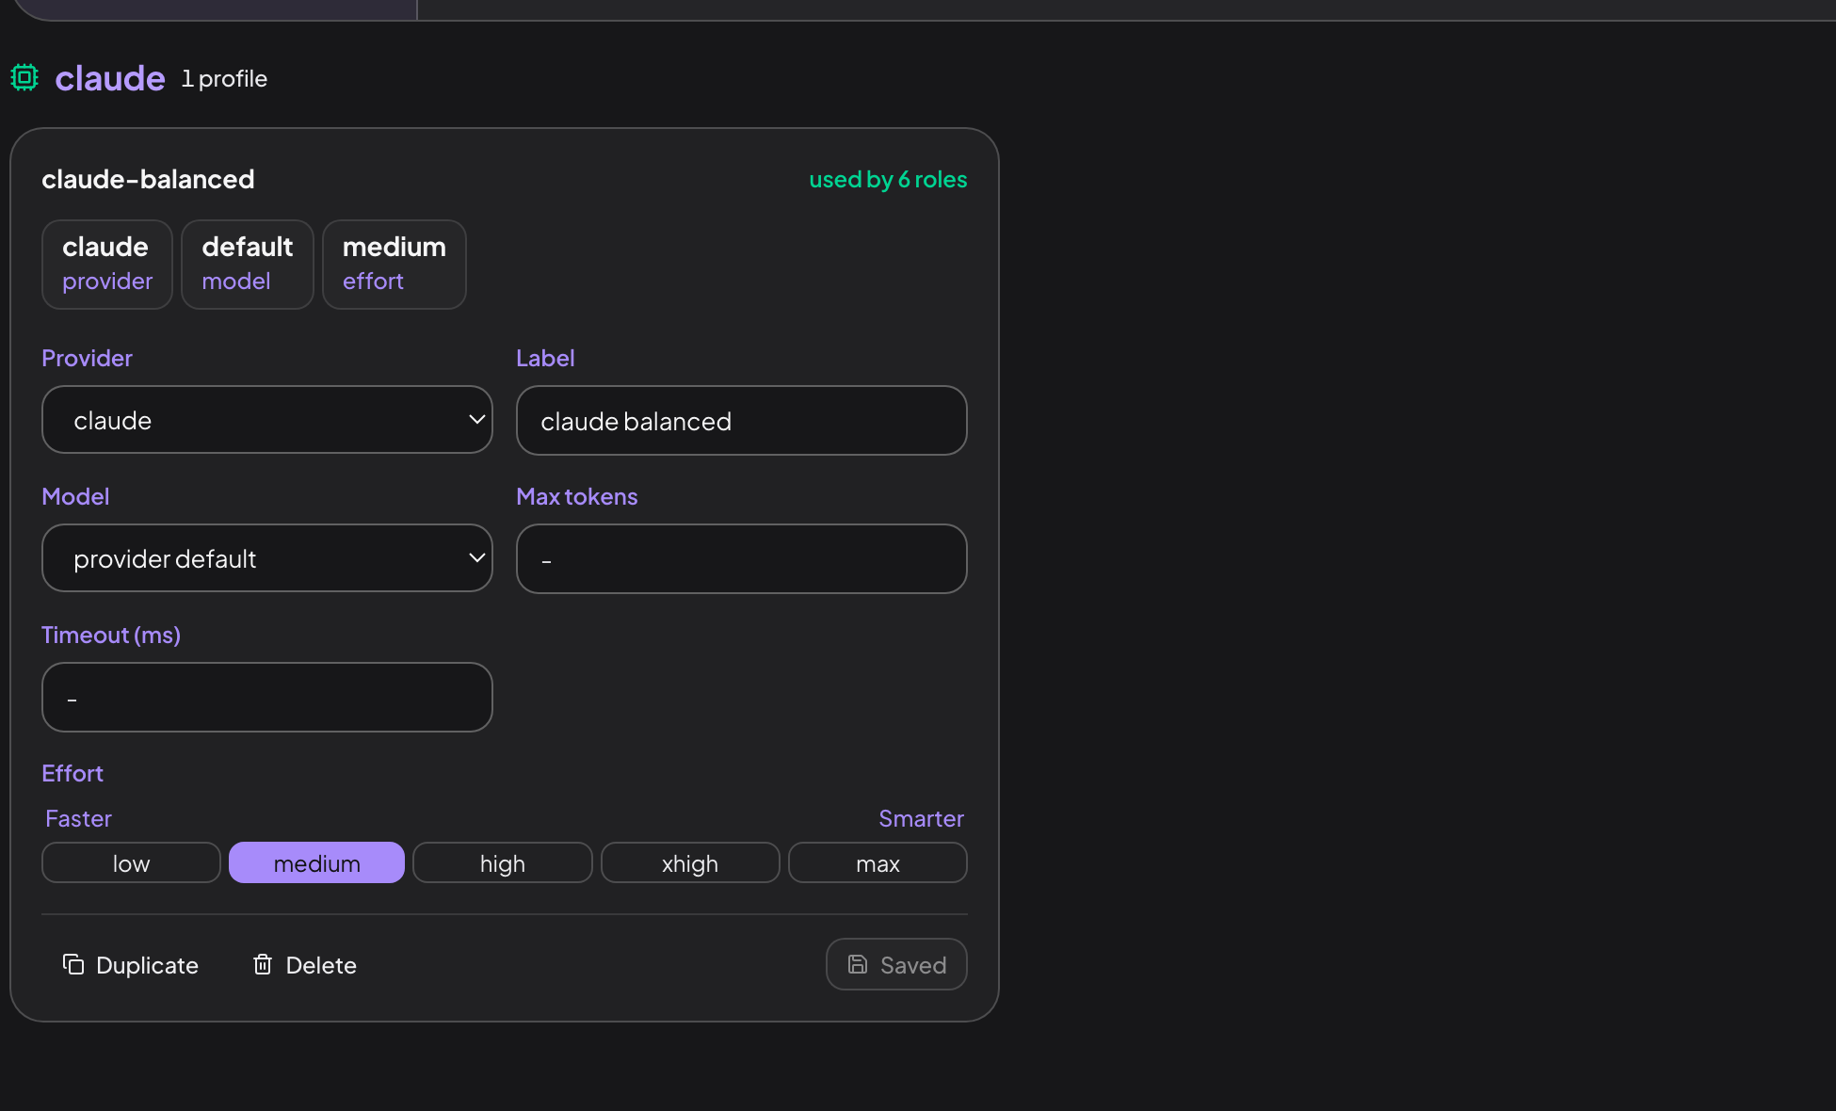Click the Label field caption
The width and height of the screenshot is (1836, 1111).
pos(545,358)
